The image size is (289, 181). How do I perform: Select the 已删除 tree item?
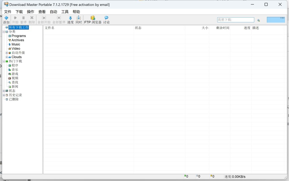[x=14, y=99]
